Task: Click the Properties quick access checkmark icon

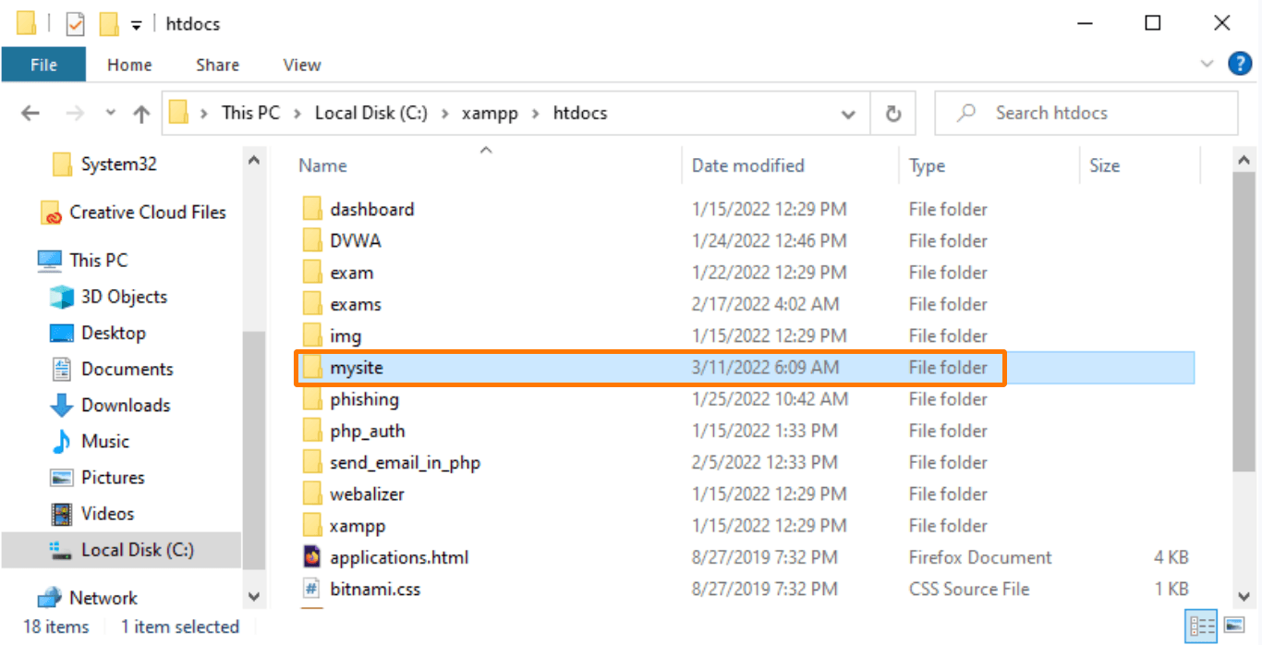Action: click(75, 24)
